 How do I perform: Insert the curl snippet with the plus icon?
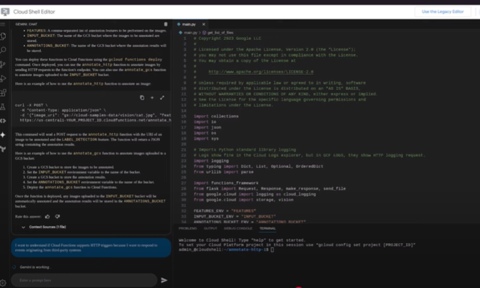pos(152,98)
